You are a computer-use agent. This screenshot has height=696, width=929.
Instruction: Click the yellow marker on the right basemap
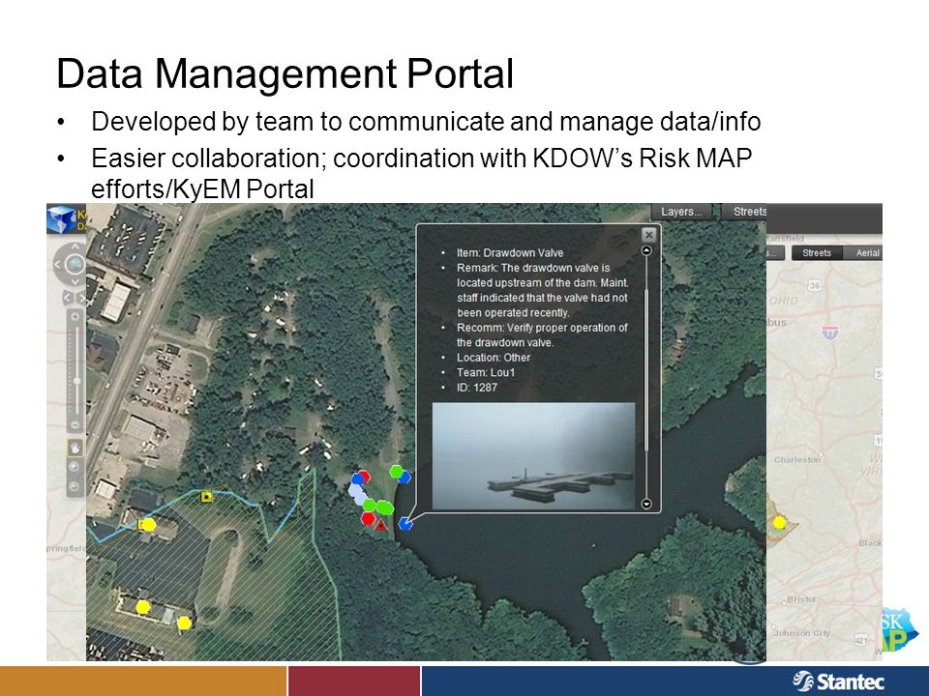coord(780,522)
